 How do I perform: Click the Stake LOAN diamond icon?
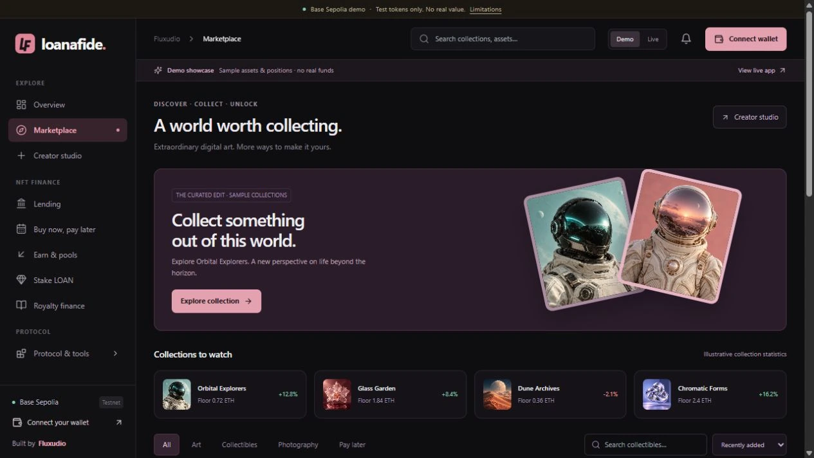click(21, 280)
